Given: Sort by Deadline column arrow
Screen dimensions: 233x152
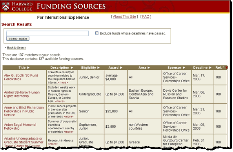Looking at the screenshot, I should pos(210,68).
